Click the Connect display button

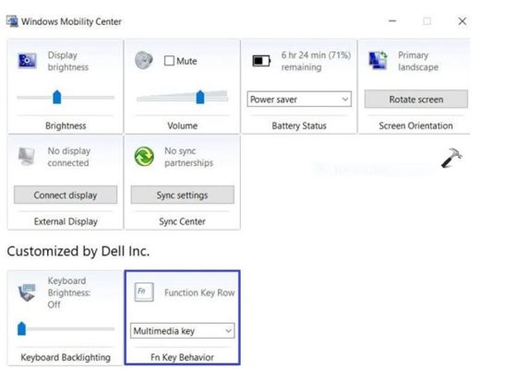(x=66, y=195)
